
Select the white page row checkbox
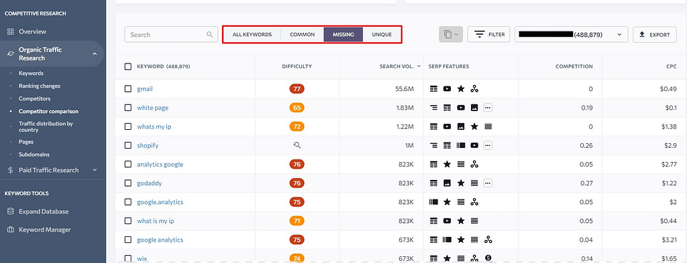point(128,108)
